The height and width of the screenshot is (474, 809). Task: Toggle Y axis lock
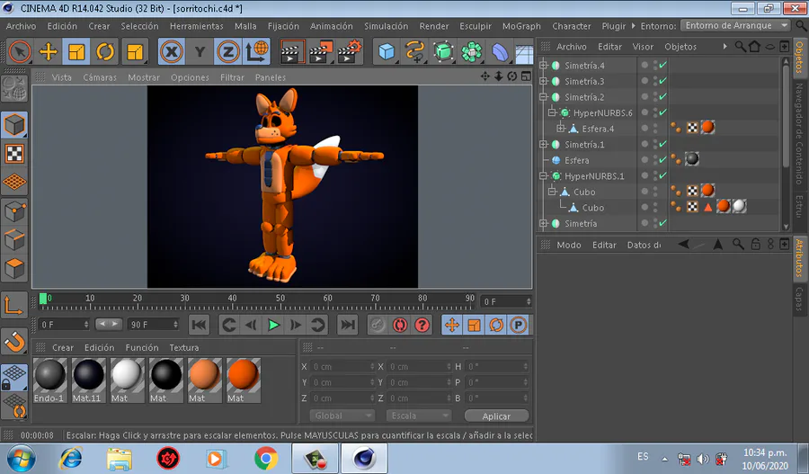(200, 51)
